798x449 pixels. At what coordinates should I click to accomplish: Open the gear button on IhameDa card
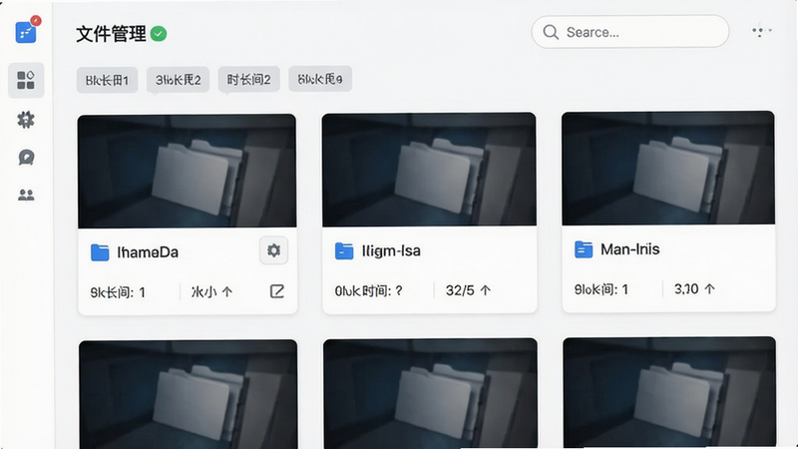[x=273, y=250]
